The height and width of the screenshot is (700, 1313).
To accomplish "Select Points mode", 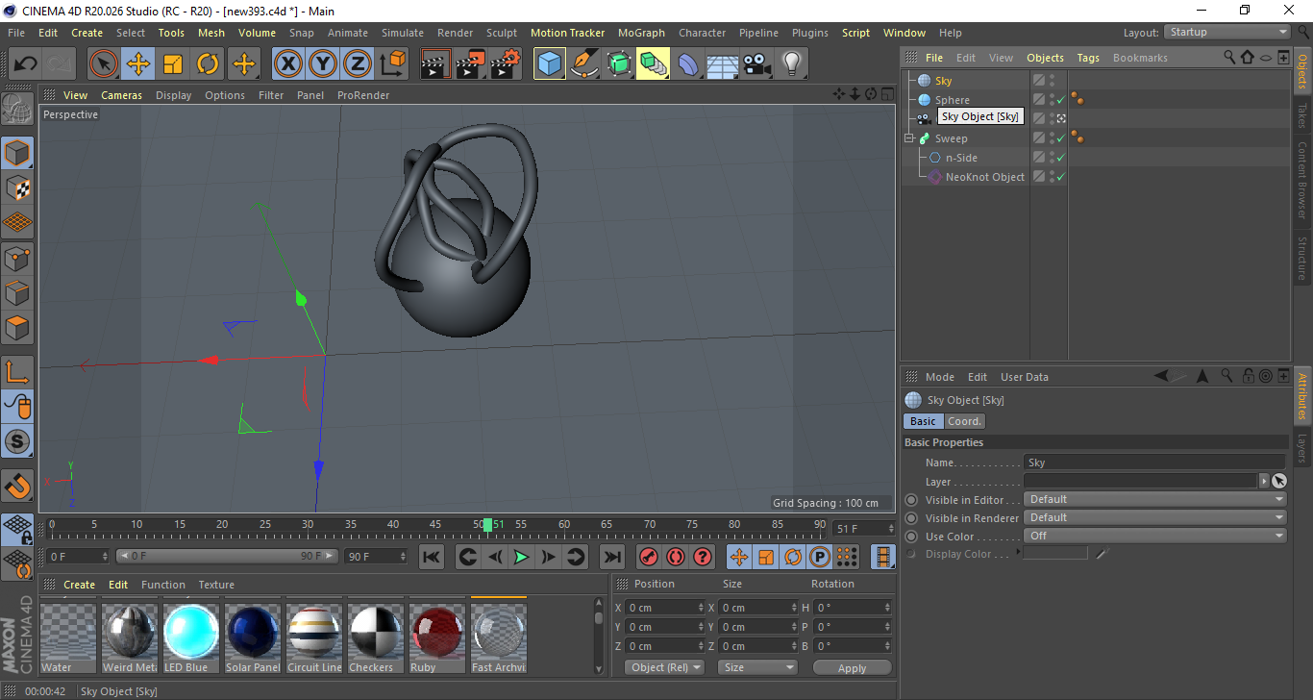I will (x=17, y=258).
